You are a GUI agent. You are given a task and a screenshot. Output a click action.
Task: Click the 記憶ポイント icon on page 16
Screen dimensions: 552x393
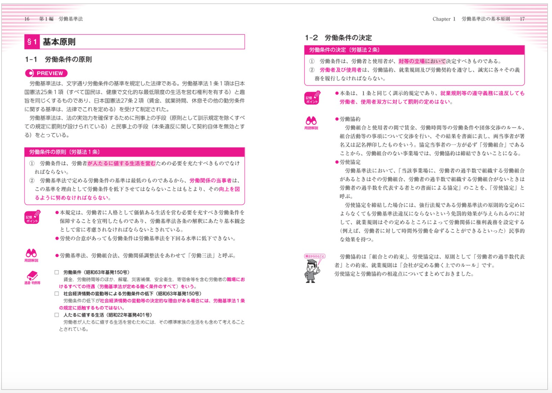point(32,217)
